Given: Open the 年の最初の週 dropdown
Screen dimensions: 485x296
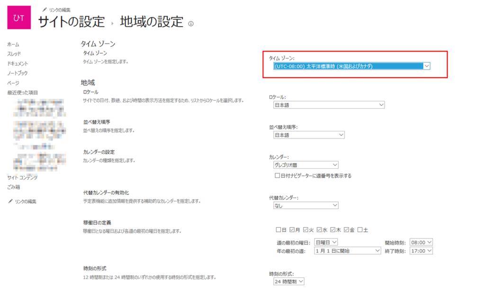Looking at the screenshot, I should coord(347,251).
